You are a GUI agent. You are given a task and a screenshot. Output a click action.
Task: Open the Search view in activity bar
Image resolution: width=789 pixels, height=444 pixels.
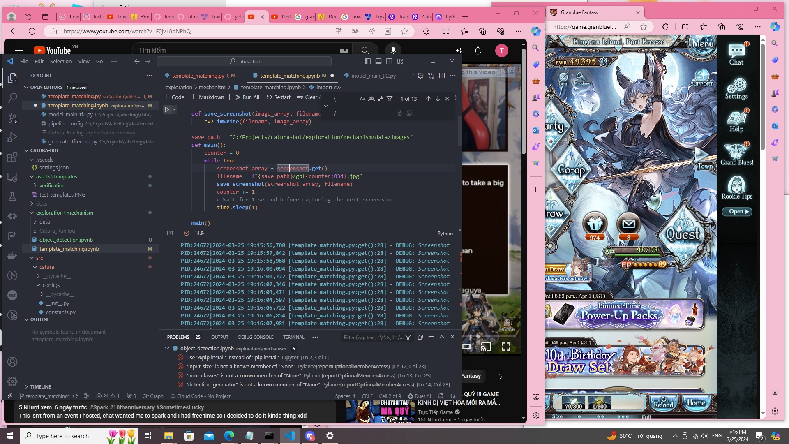pyautogui.click(x=12, y=98)
